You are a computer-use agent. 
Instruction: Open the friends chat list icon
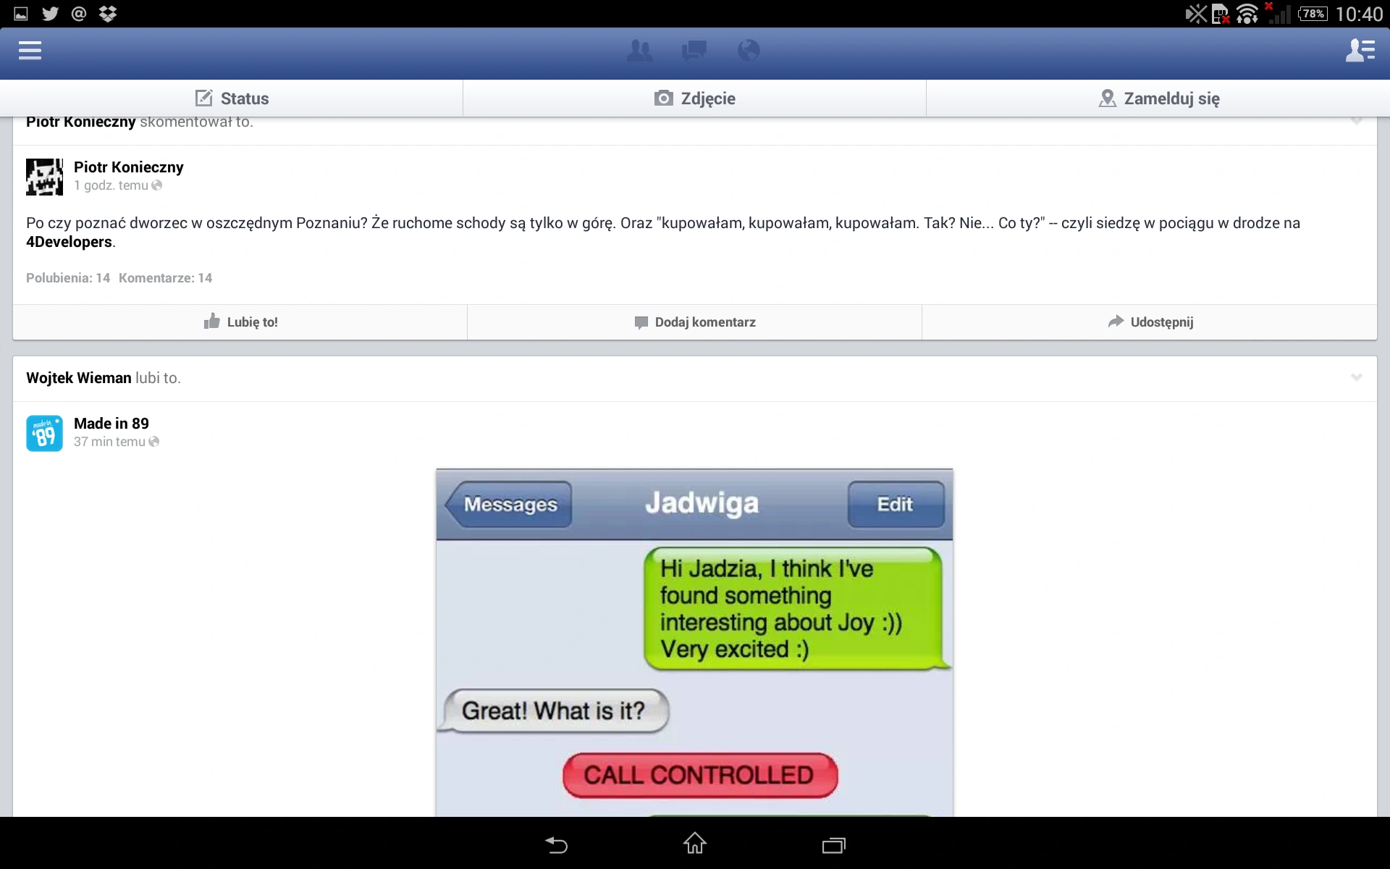point(1360,51)
